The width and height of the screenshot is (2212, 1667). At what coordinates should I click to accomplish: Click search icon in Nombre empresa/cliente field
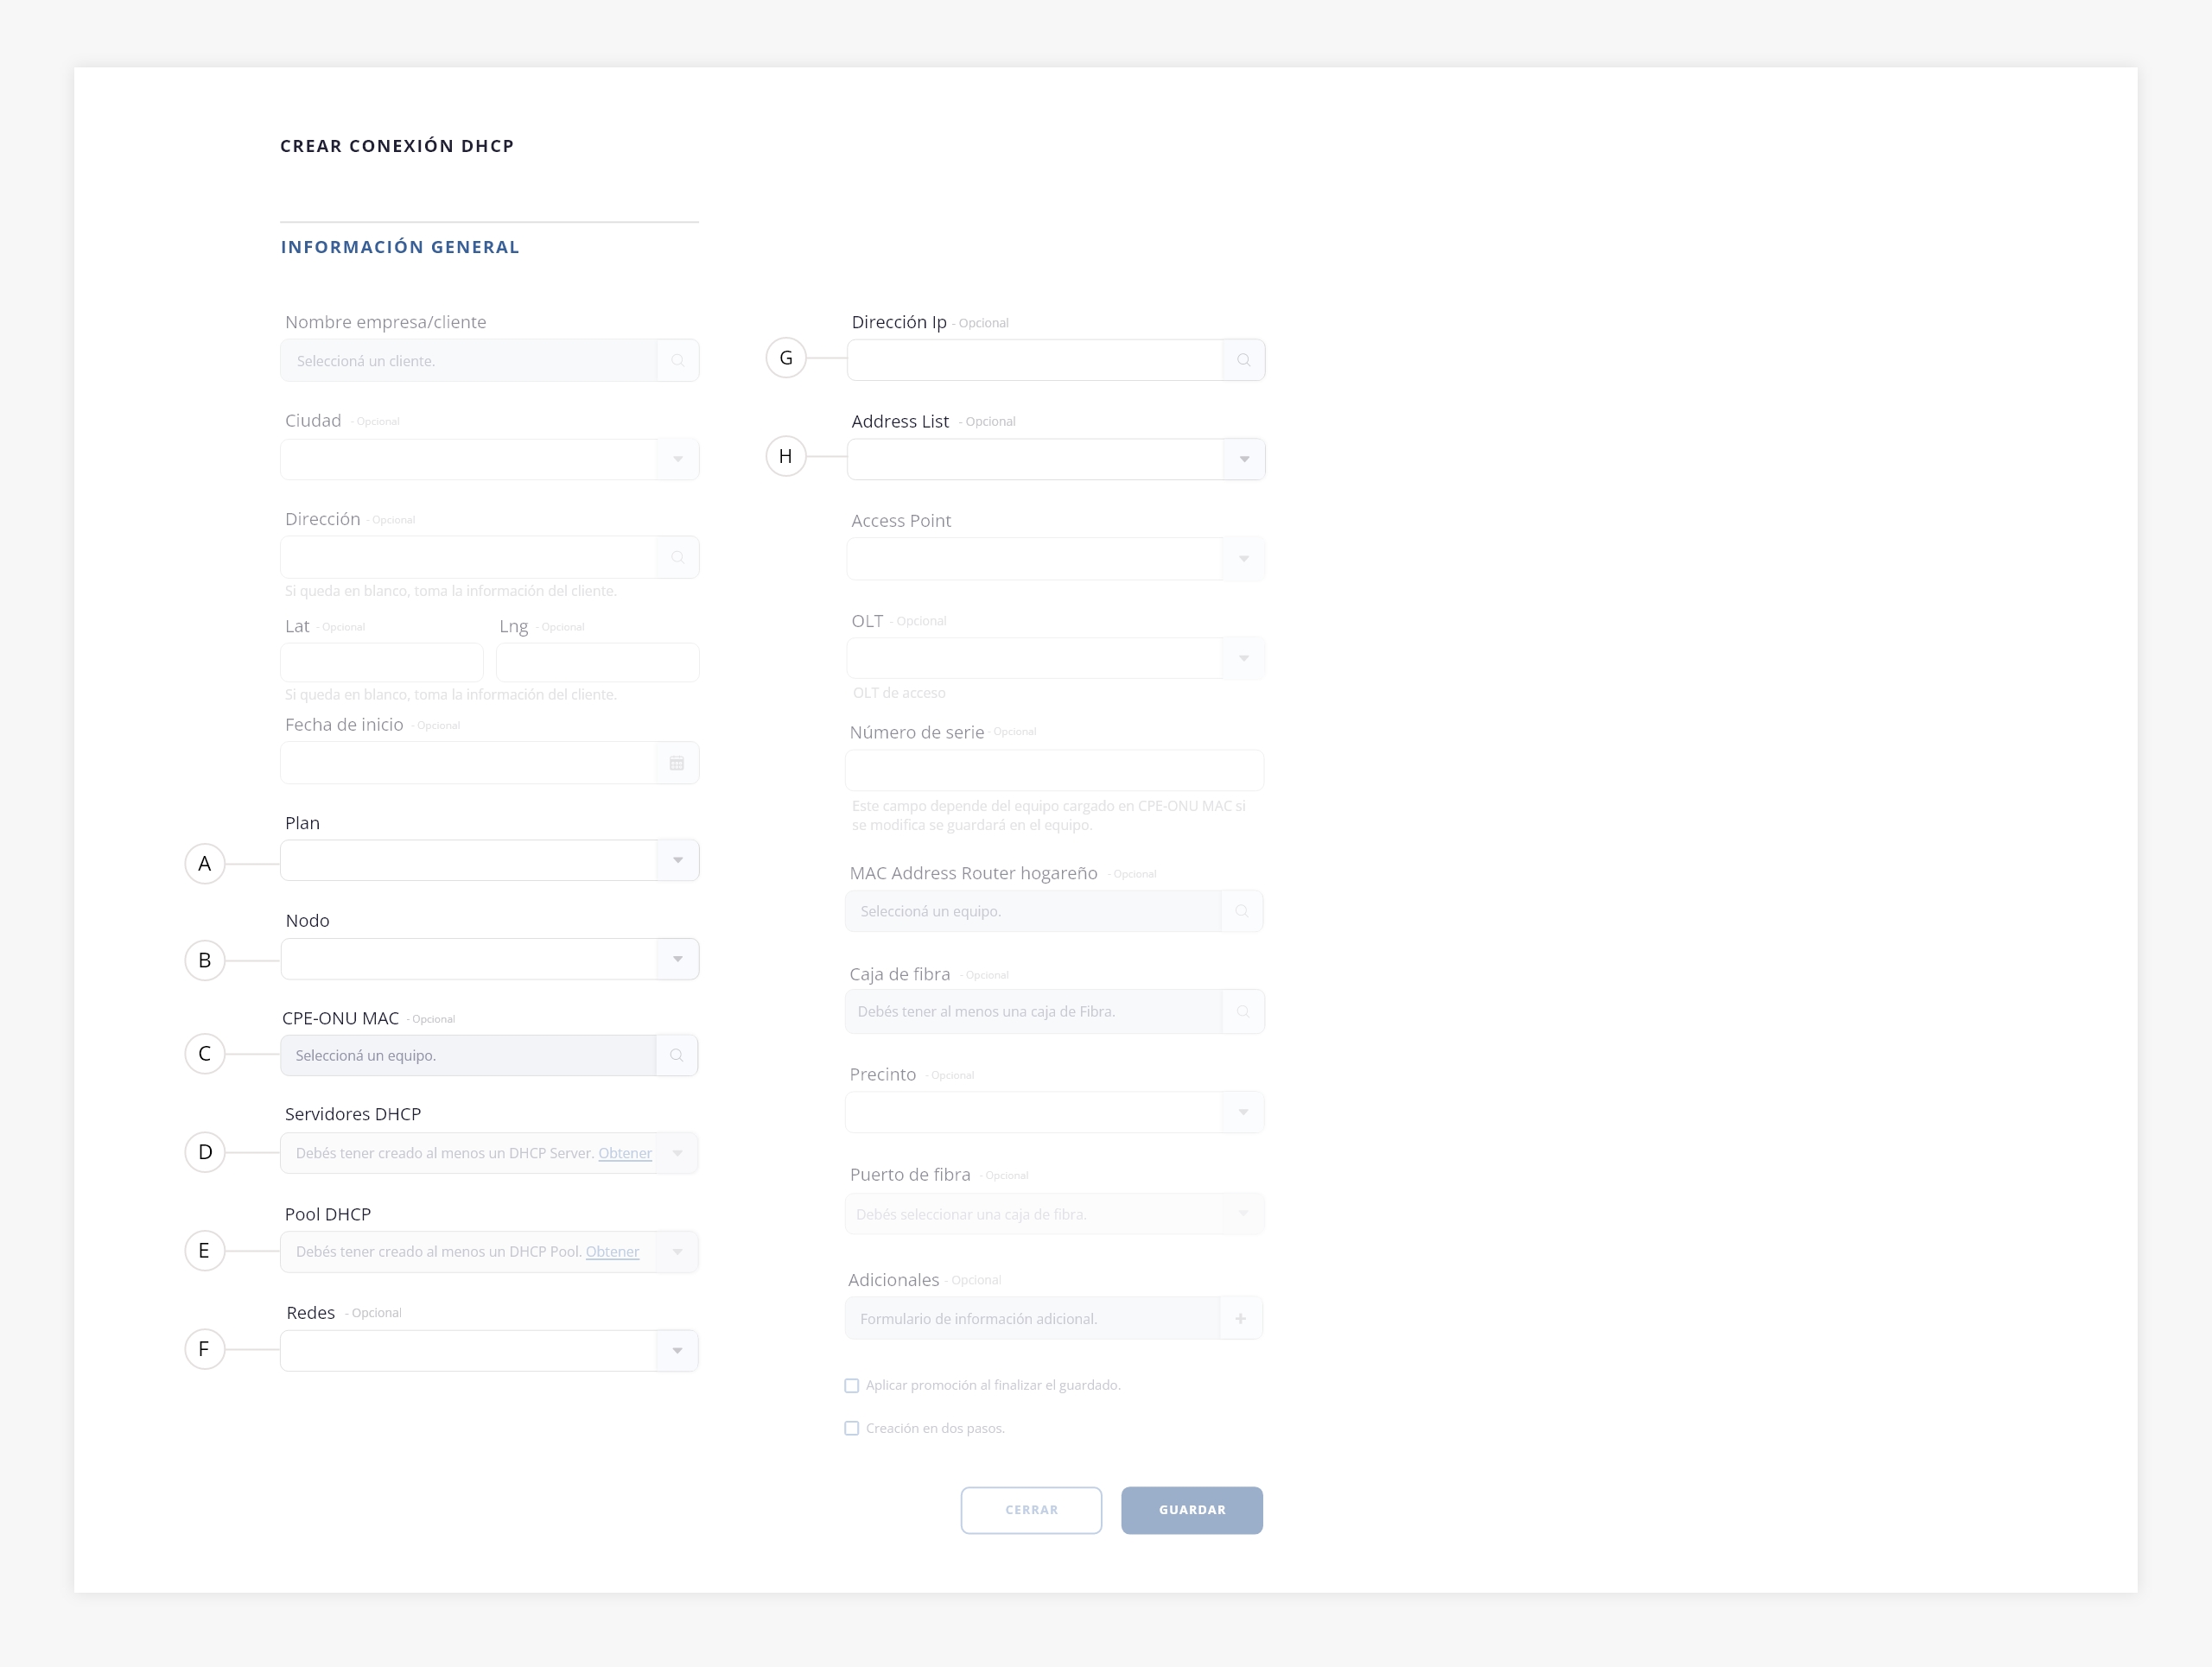678,361
